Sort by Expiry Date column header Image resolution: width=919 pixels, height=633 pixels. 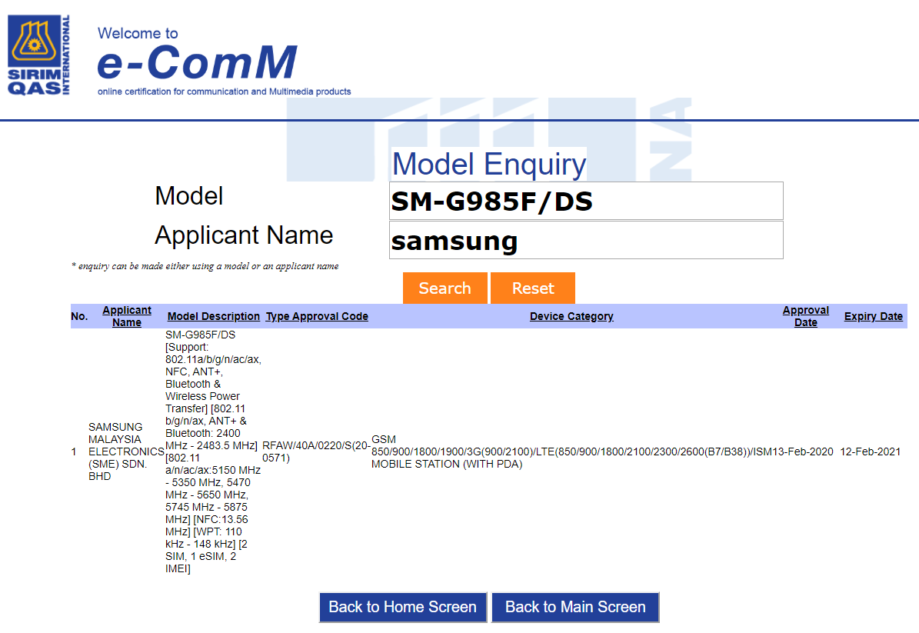[x=873, y=316]
